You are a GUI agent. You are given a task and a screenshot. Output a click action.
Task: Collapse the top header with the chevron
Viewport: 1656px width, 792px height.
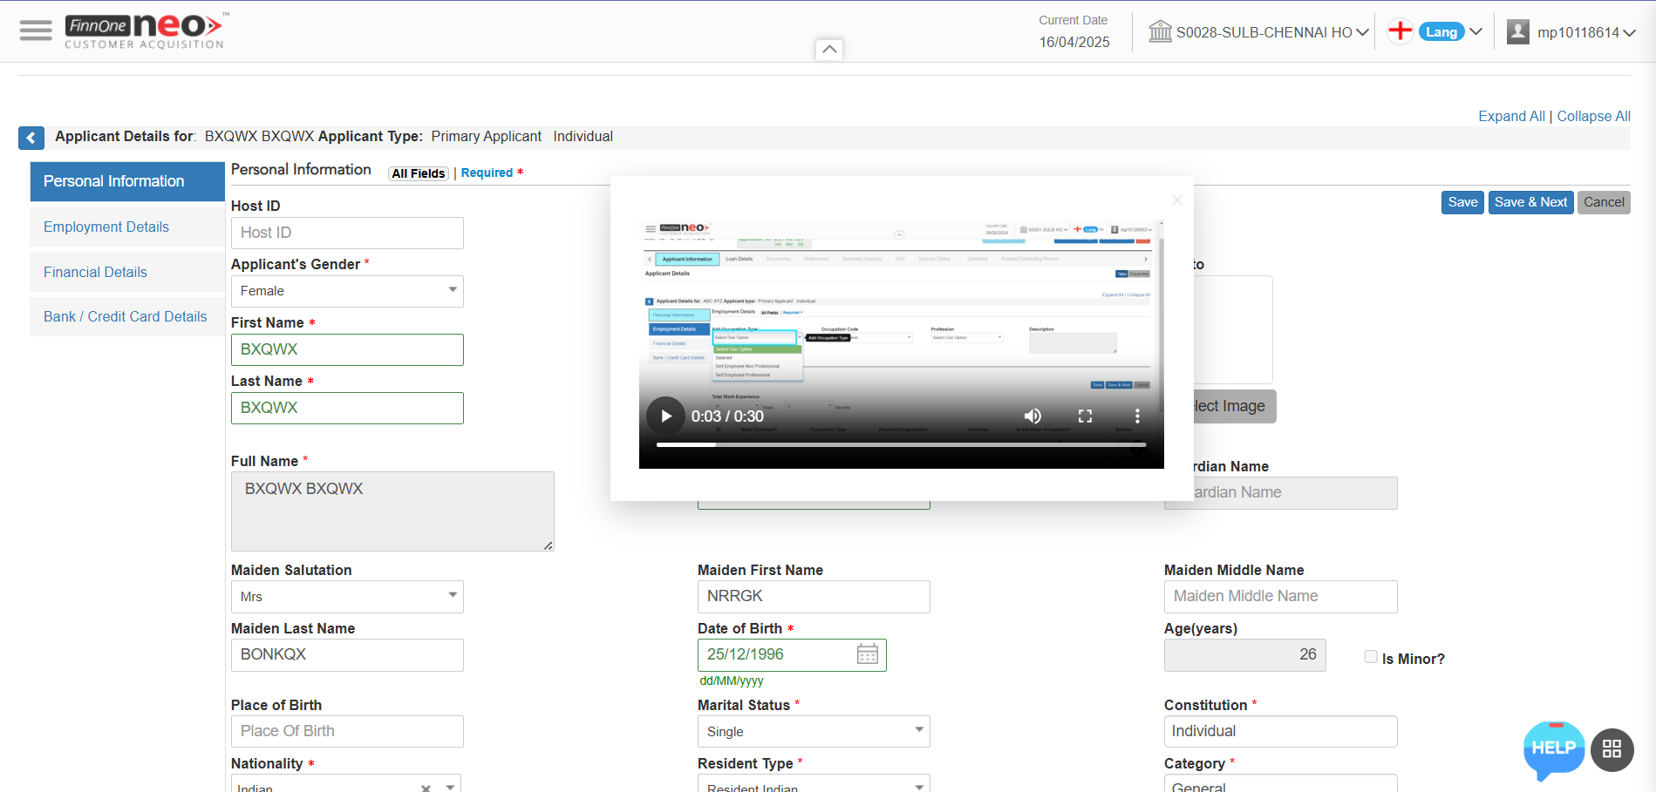[828, 50]
